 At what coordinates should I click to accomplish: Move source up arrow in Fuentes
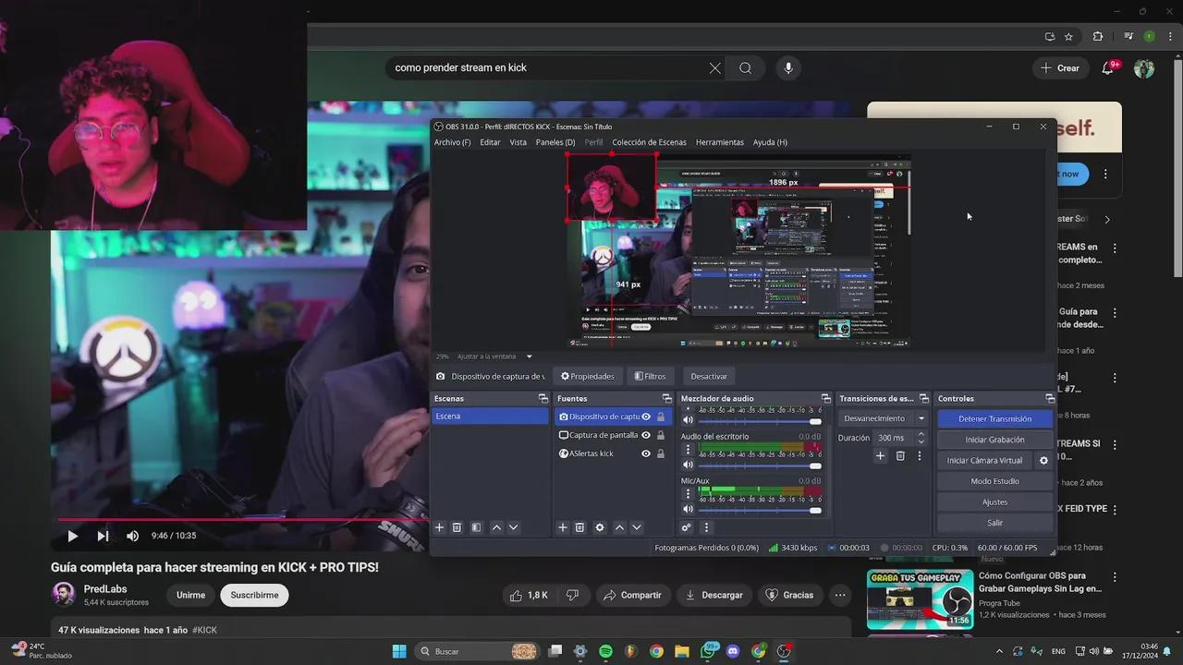coord(619,527)
